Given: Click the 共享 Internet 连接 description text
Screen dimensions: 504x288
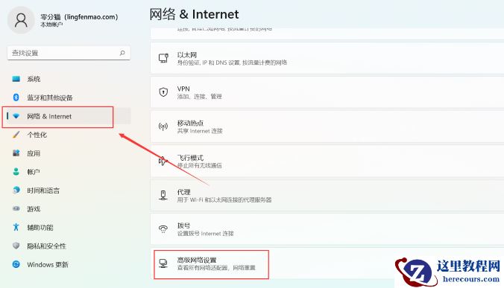Looking at the screenshot, I should 200,131.
